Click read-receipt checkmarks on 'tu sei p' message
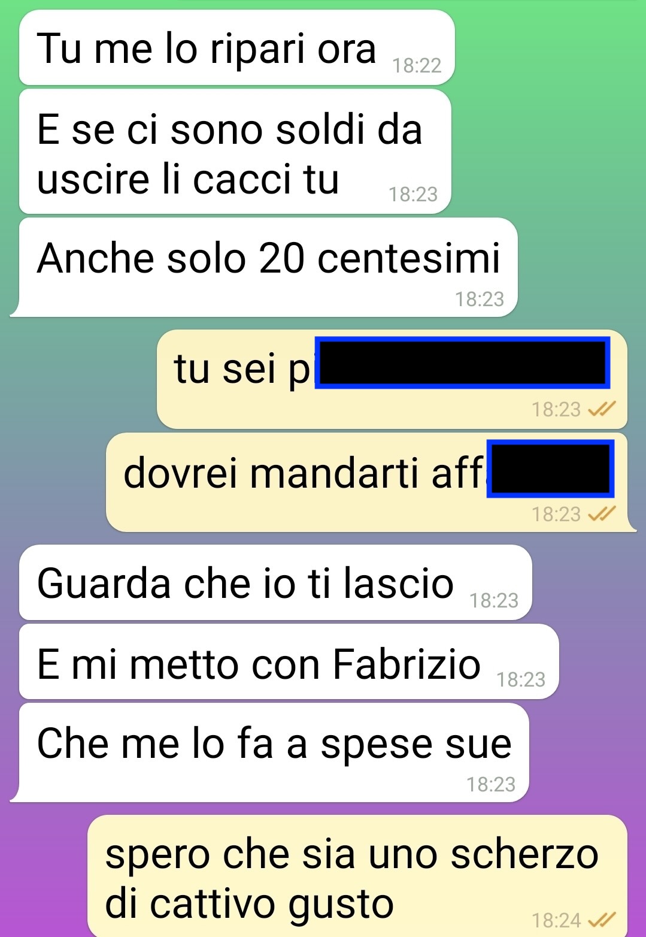The height and width of the screenshot is (937, 646). 602,409
